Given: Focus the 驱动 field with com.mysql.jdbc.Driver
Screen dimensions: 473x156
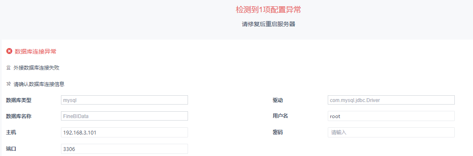Looking at the screenshot, I should point(391,100).
